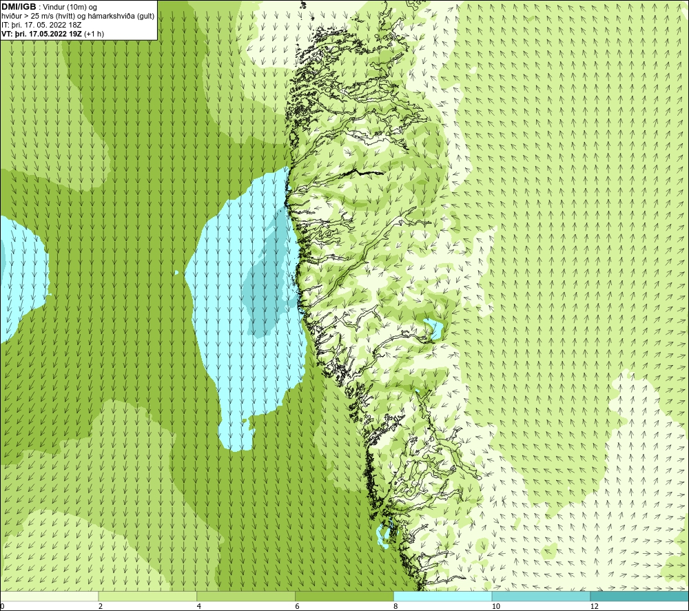
Task: Click the scale label "4"
Action: [x=199, y=607]
